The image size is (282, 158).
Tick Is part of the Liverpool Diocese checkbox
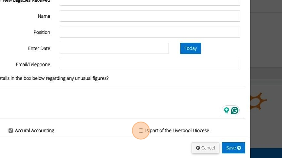click(x=141, y=130)
